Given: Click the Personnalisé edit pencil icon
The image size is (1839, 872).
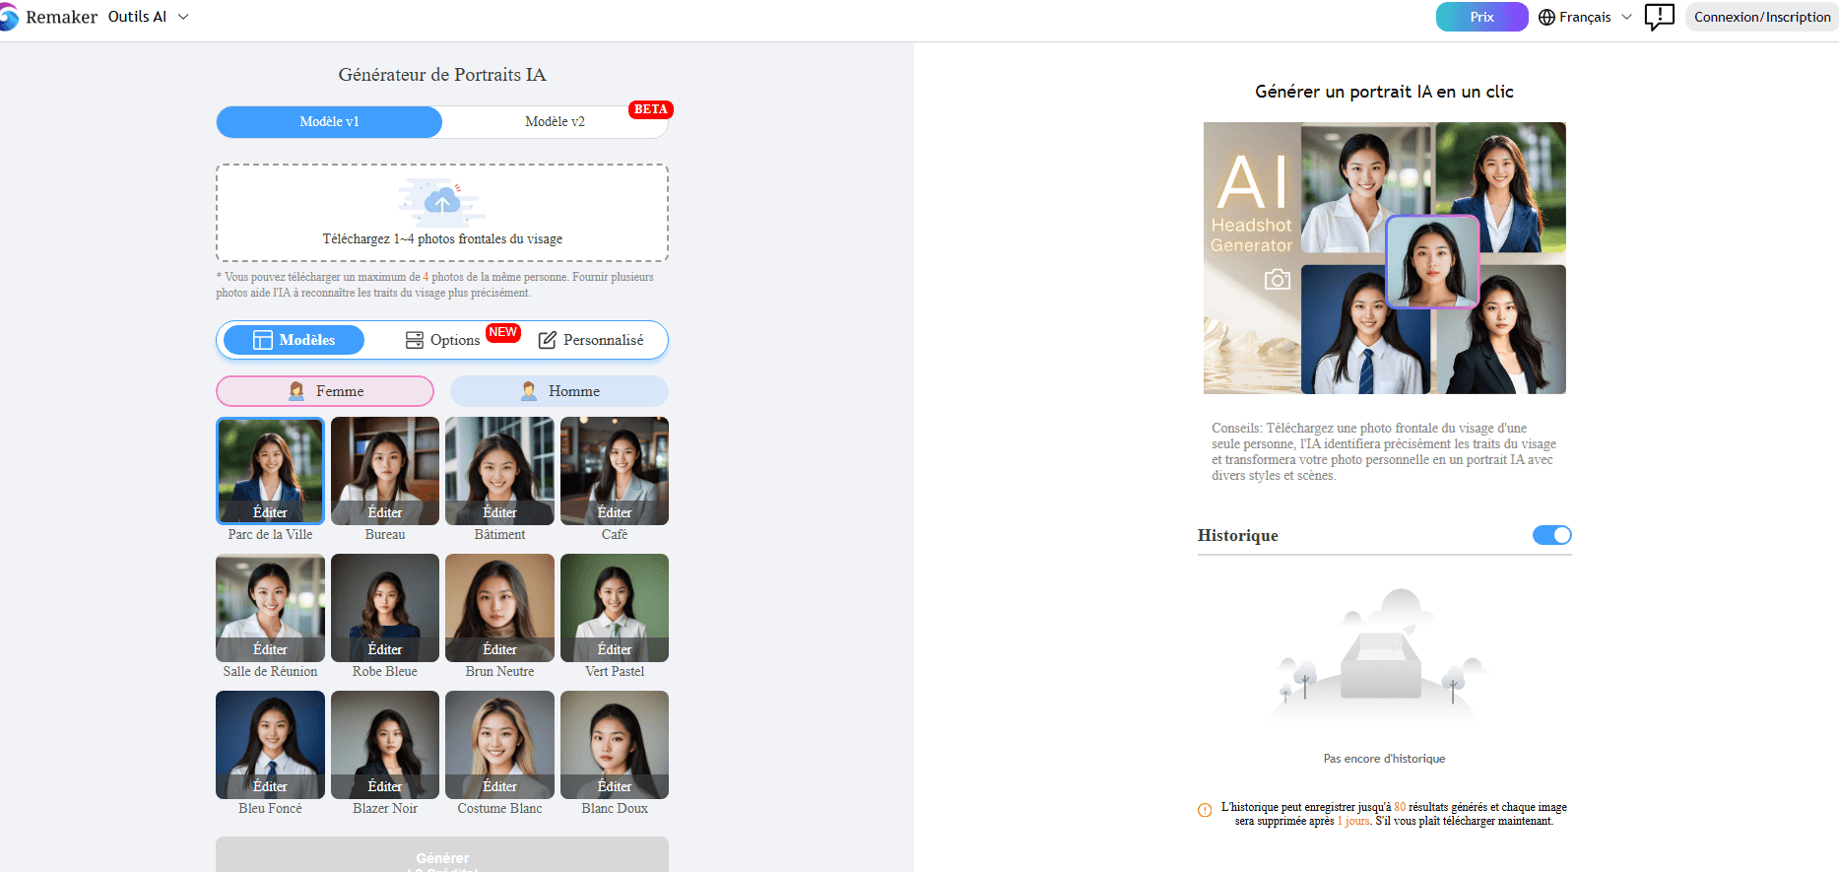Looking at the screenshot, I should [548, 340].
